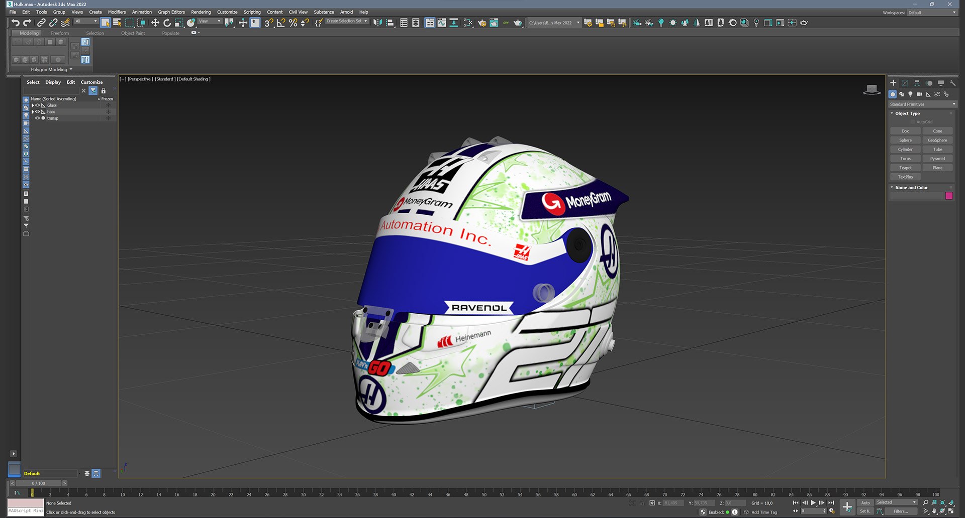Image resolution: width=965 pixels, height=518 pixels.
Task: Select the Cameras category icon in Create panel
Action: point(919,94)
